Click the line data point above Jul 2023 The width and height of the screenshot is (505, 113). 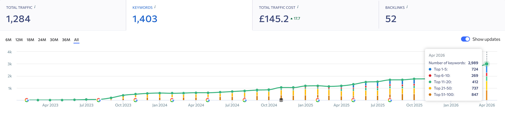(x=86, y=99)
